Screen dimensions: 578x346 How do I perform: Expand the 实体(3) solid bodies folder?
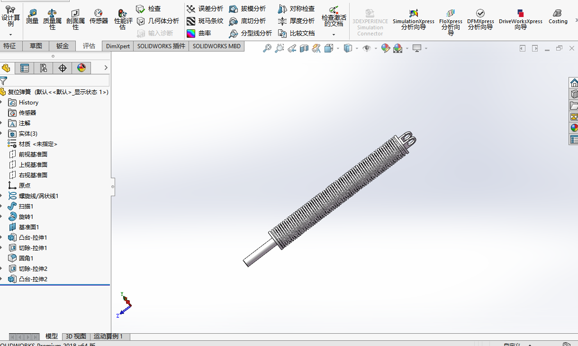click(1, 134)
